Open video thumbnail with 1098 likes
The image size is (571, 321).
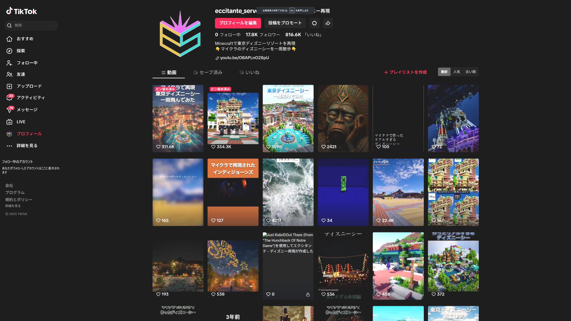(288, 119)
